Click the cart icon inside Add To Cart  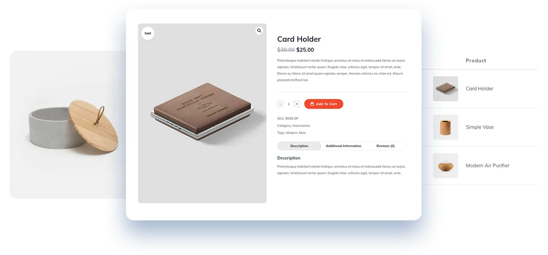312,104
